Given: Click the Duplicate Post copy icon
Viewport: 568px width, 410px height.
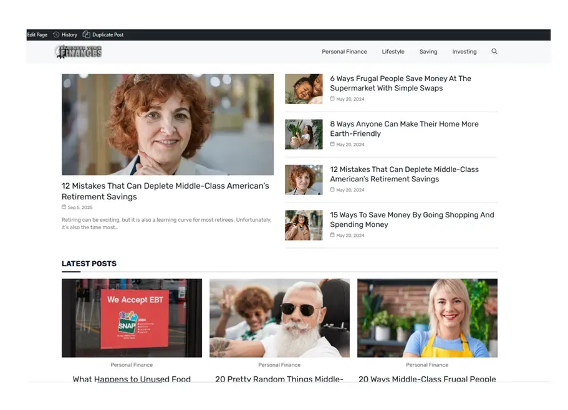Looking at the screenshot, I should coord(86,34).
